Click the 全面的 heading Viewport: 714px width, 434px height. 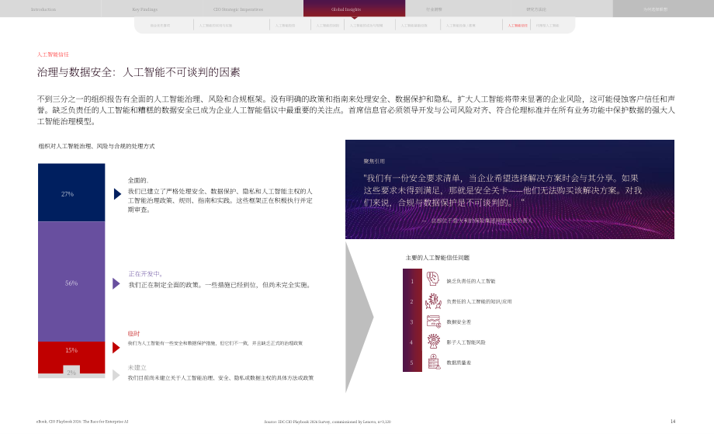[x=138, y=180]
